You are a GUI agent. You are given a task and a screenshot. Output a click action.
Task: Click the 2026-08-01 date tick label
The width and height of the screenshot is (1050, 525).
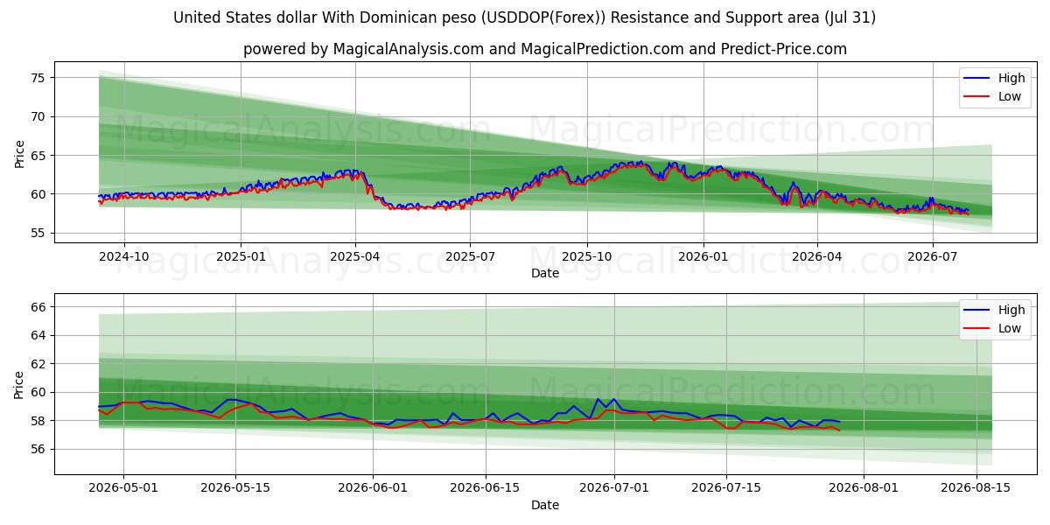coord(864,488)
